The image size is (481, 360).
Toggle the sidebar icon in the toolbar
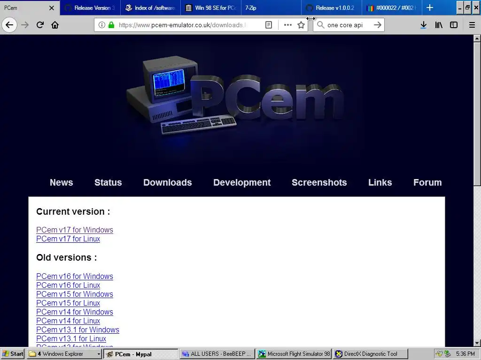click(x=454, y=25)
